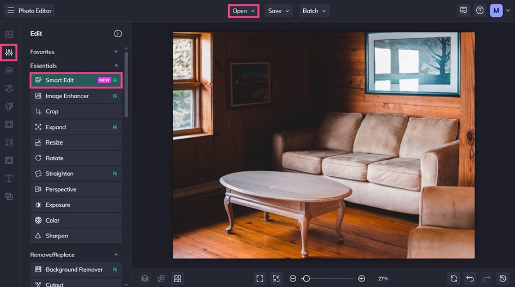Click the fit to screen icon

click(x=260, y=278)
